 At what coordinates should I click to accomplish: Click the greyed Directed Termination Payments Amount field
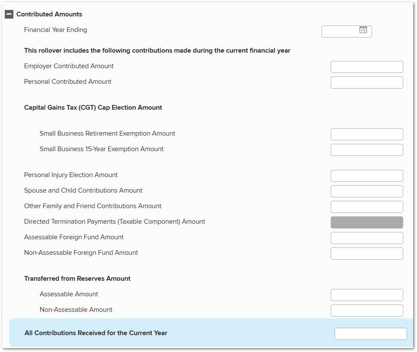(x=367, y=222)
